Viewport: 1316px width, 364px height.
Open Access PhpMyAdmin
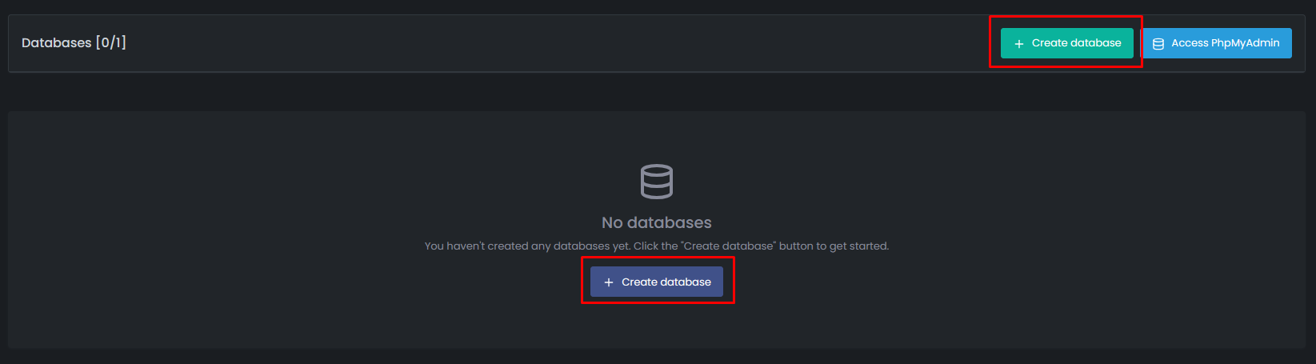point(1216,43)
